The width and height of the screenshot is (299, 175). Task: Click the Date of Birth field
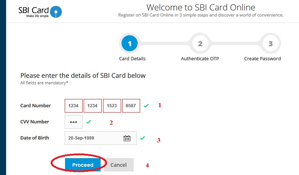pos(93,138)
